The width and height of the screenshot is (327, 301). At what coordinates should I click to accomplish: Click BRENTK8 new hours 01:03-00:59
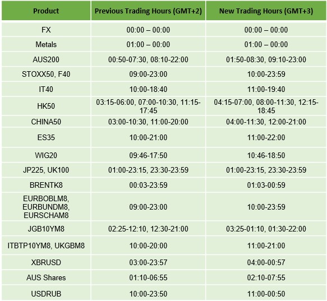pyautogui.click(x=266, y=185)
